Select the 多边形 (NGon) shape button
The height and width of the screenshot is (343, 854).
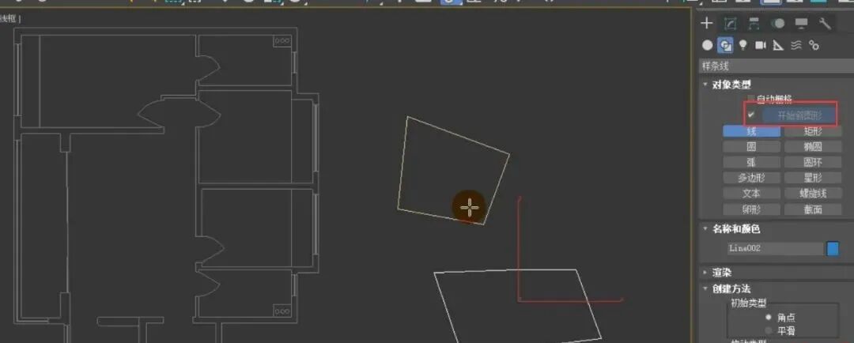click(x=751, y=178)
